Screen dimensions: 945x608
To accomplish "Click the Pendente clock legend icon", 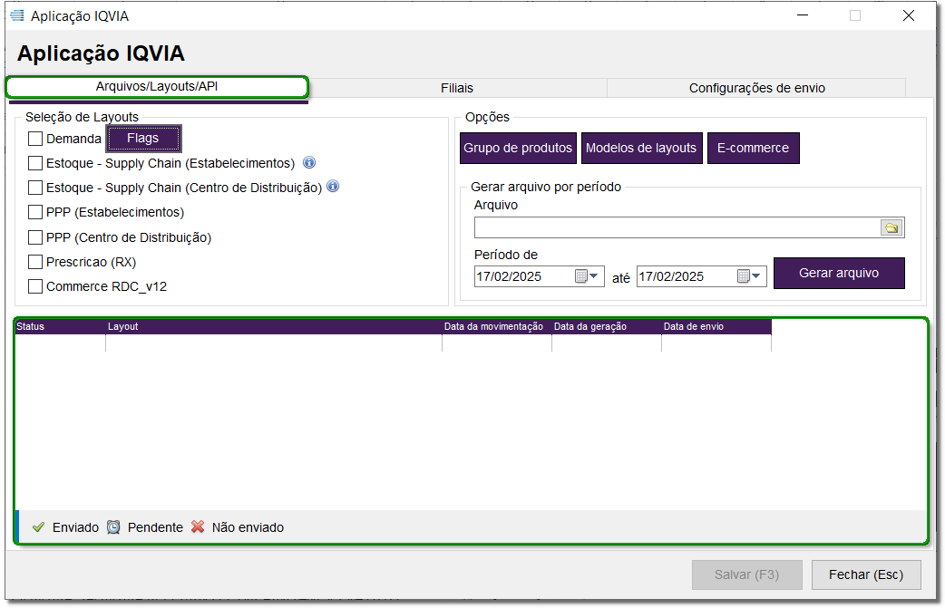I will coord(113,527).
